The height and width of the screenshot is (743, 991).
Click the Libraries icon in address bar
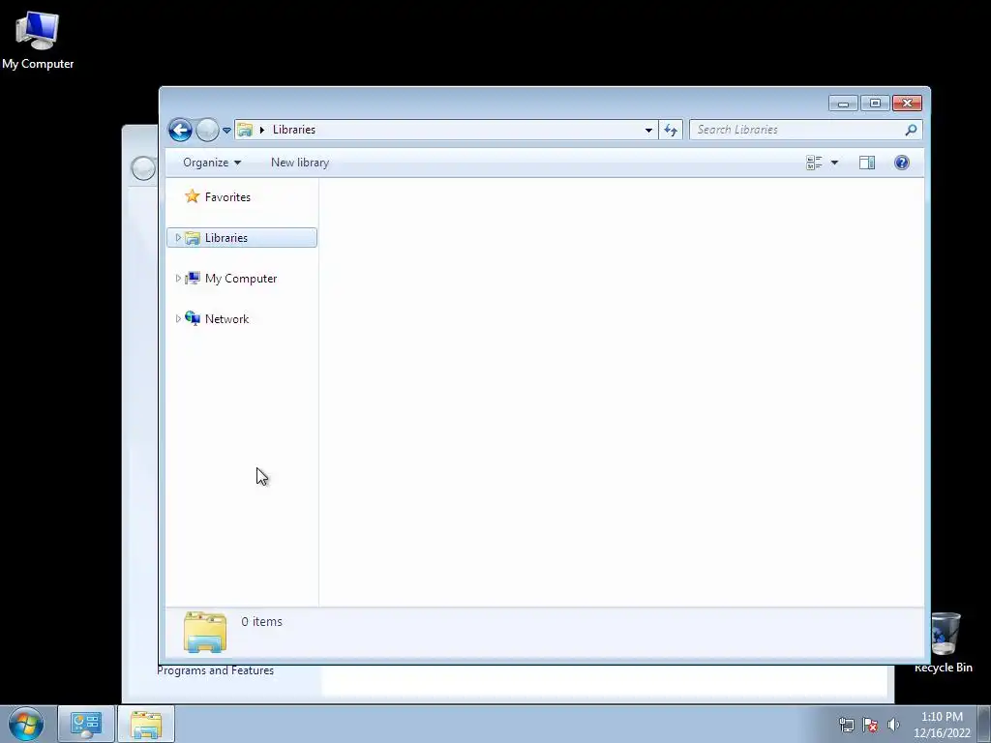[245, 131]
